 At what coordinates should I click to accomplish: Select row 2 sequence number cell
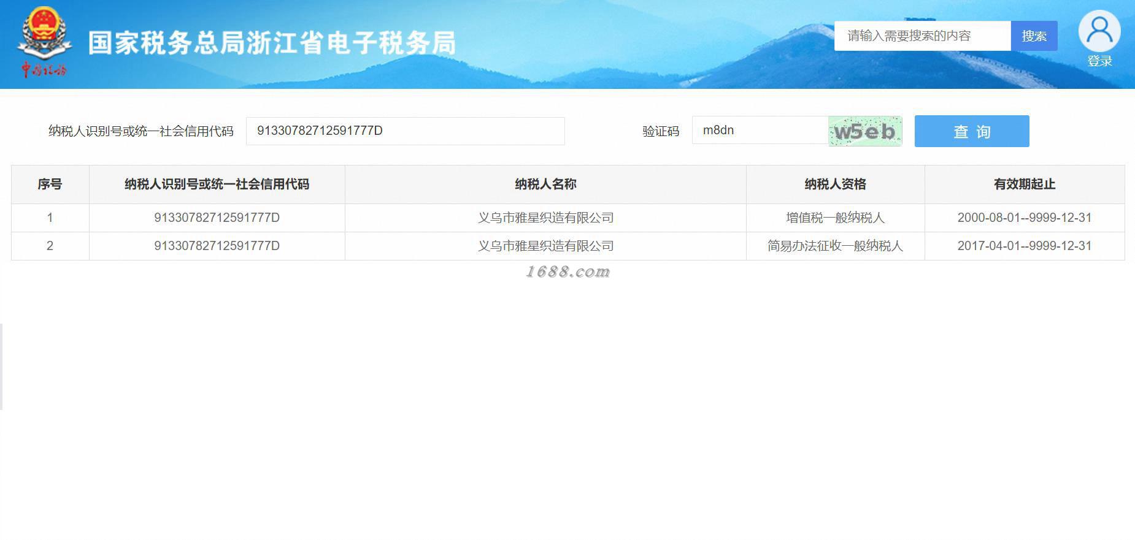click(50, 246)
